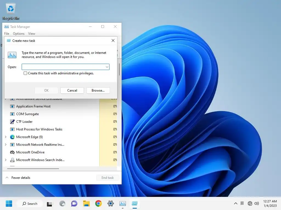
Task: Maximize the Task Manager window
Action: pos(103,27)
